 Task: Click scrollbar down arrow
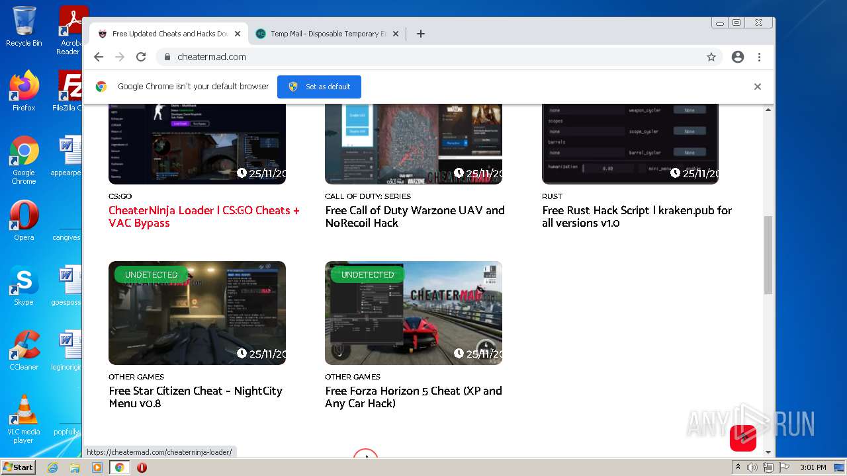click(768, 452)
